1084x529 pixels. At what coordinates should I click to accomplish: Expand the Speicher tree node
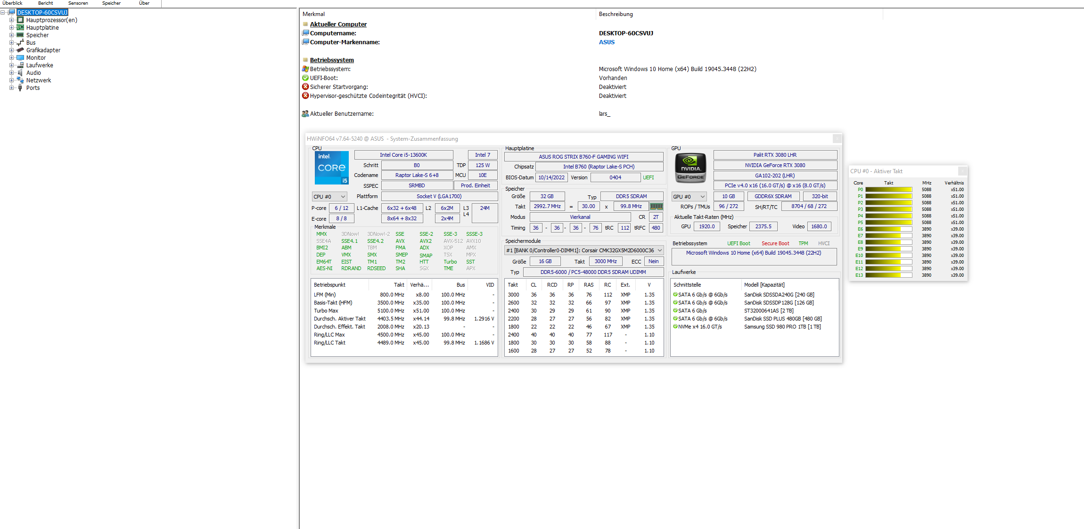tap(12, 35)
